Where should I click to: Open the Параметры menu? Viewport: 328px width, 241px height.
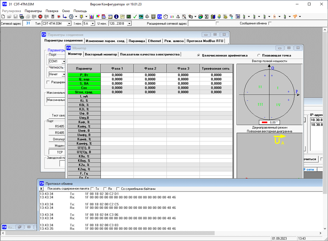click(x=33, y=11)
